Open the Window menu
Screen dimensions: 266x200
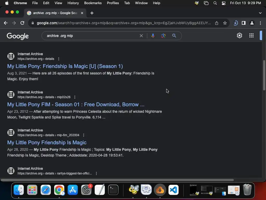(141, 3)
